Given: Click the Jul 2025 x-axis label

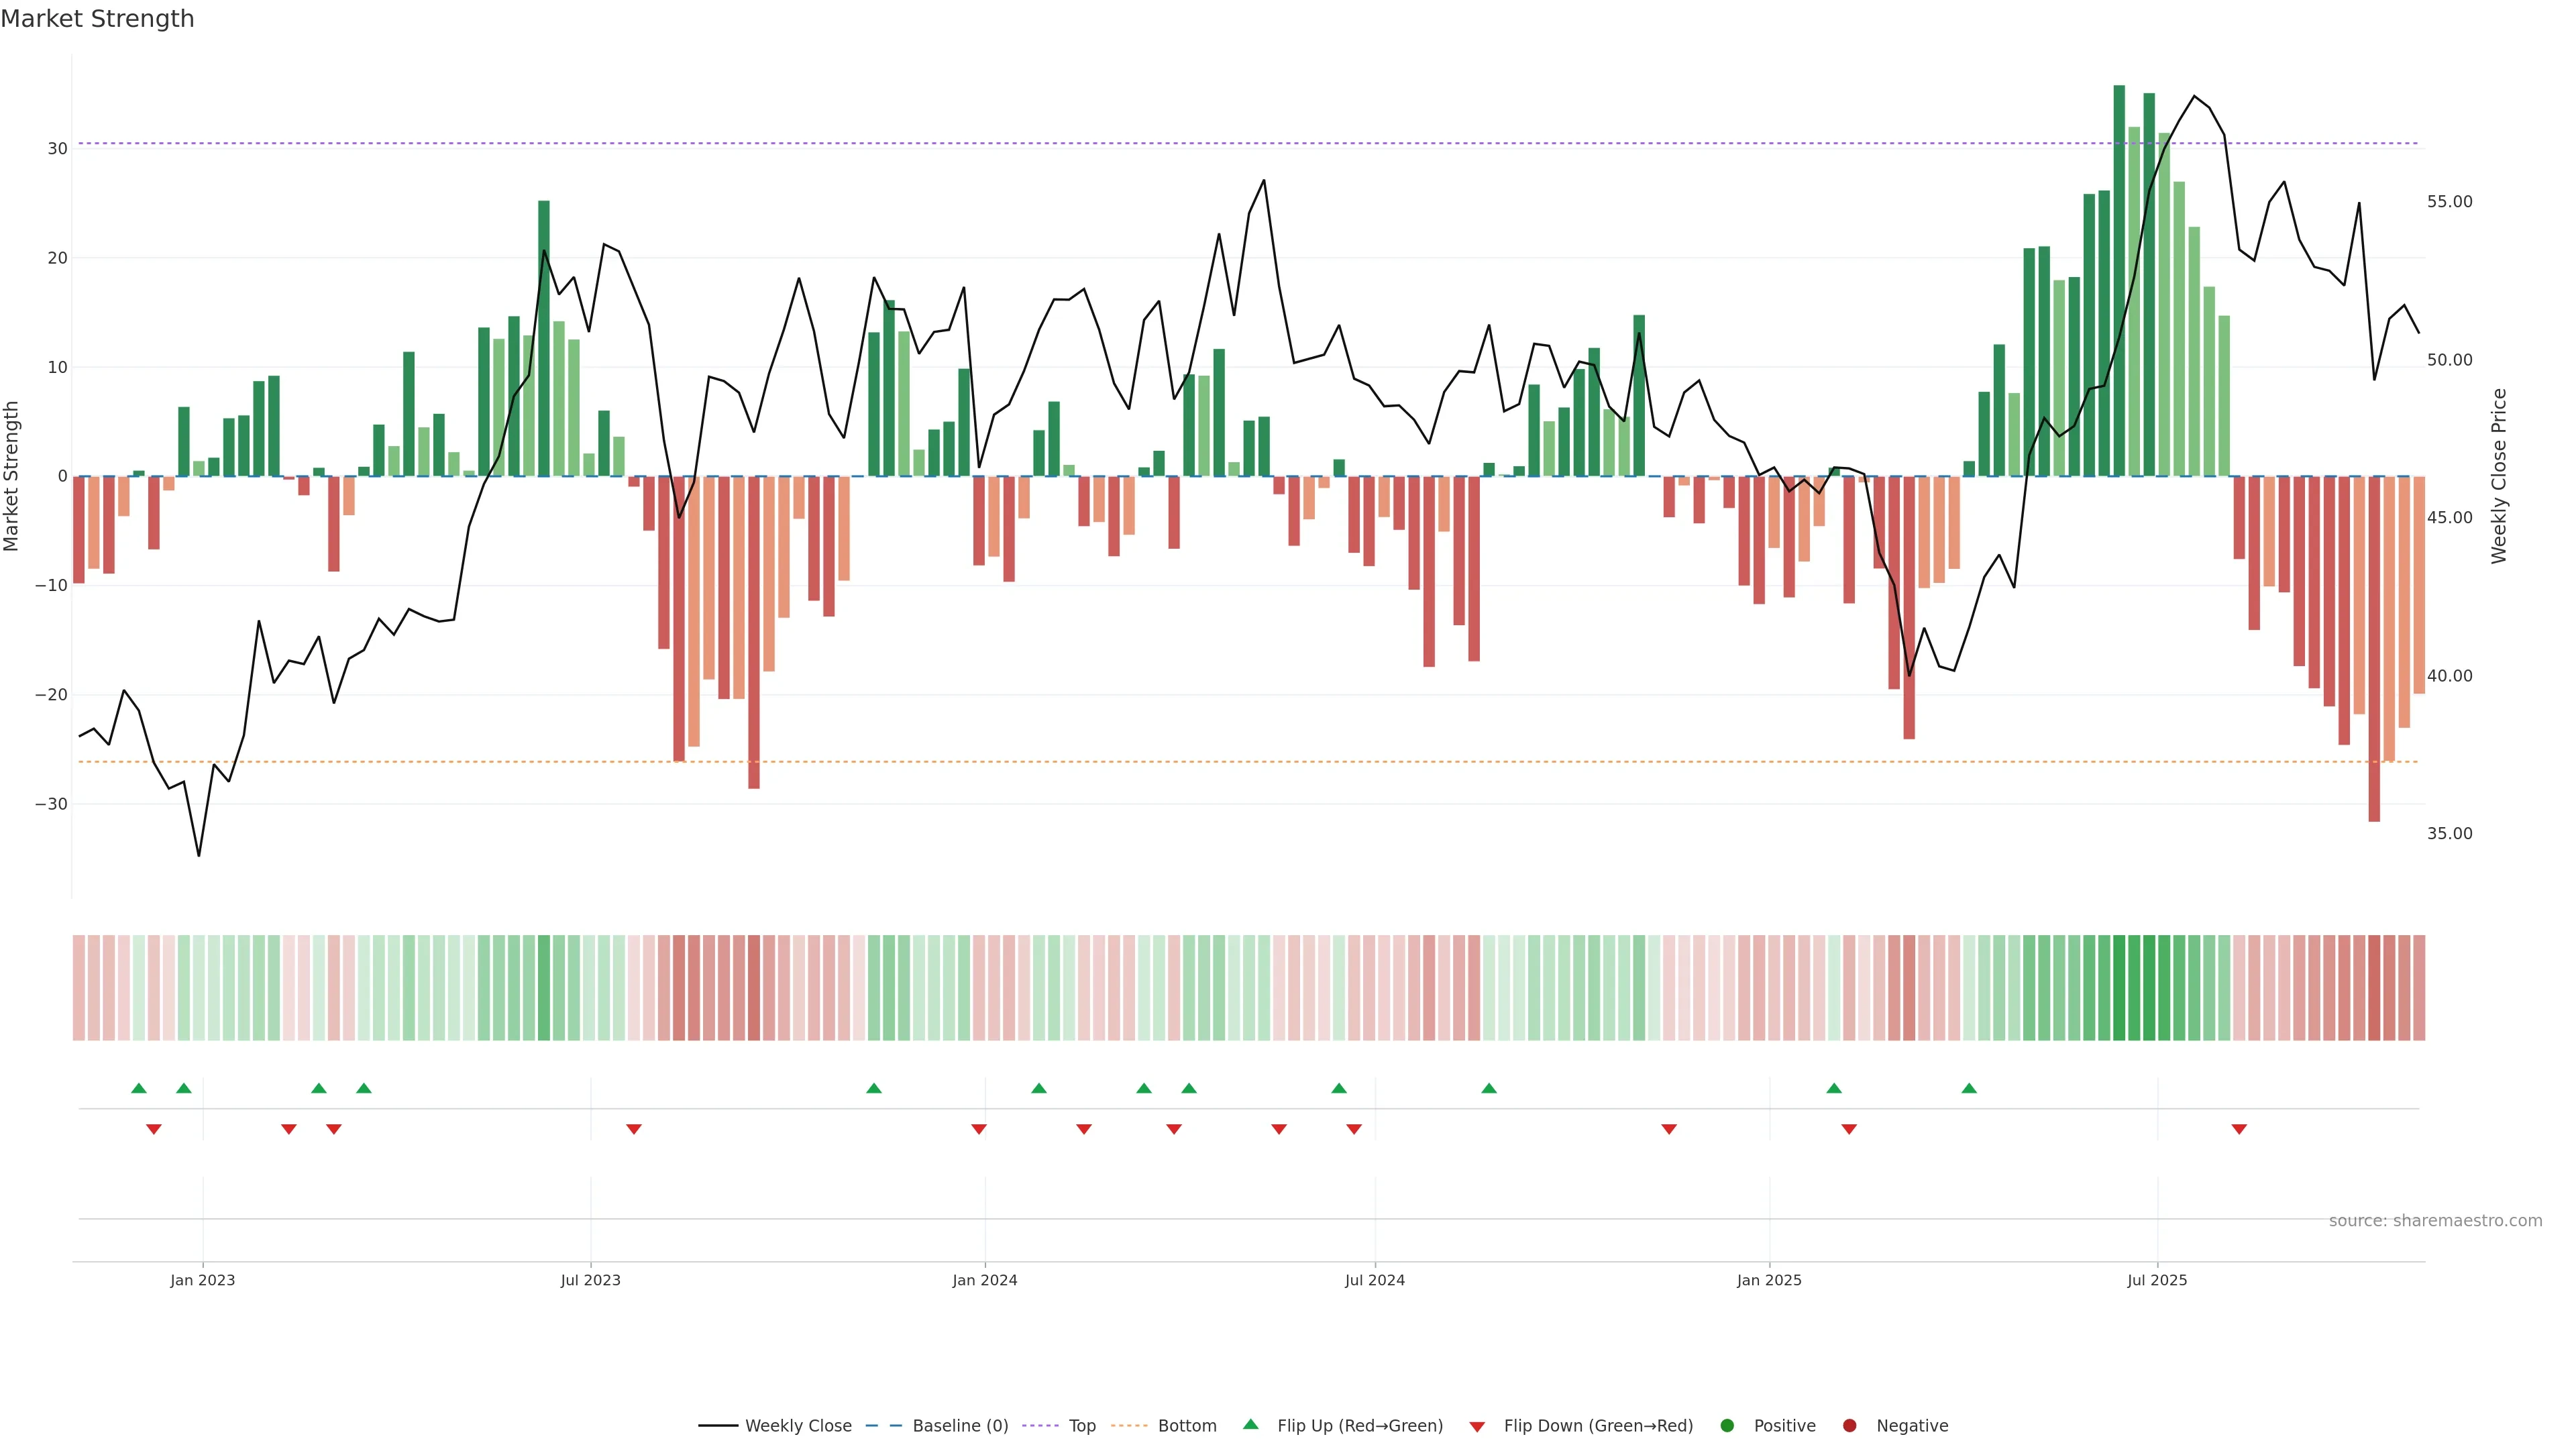Looking at the screenshot, I should (x=2157, y=1280).
